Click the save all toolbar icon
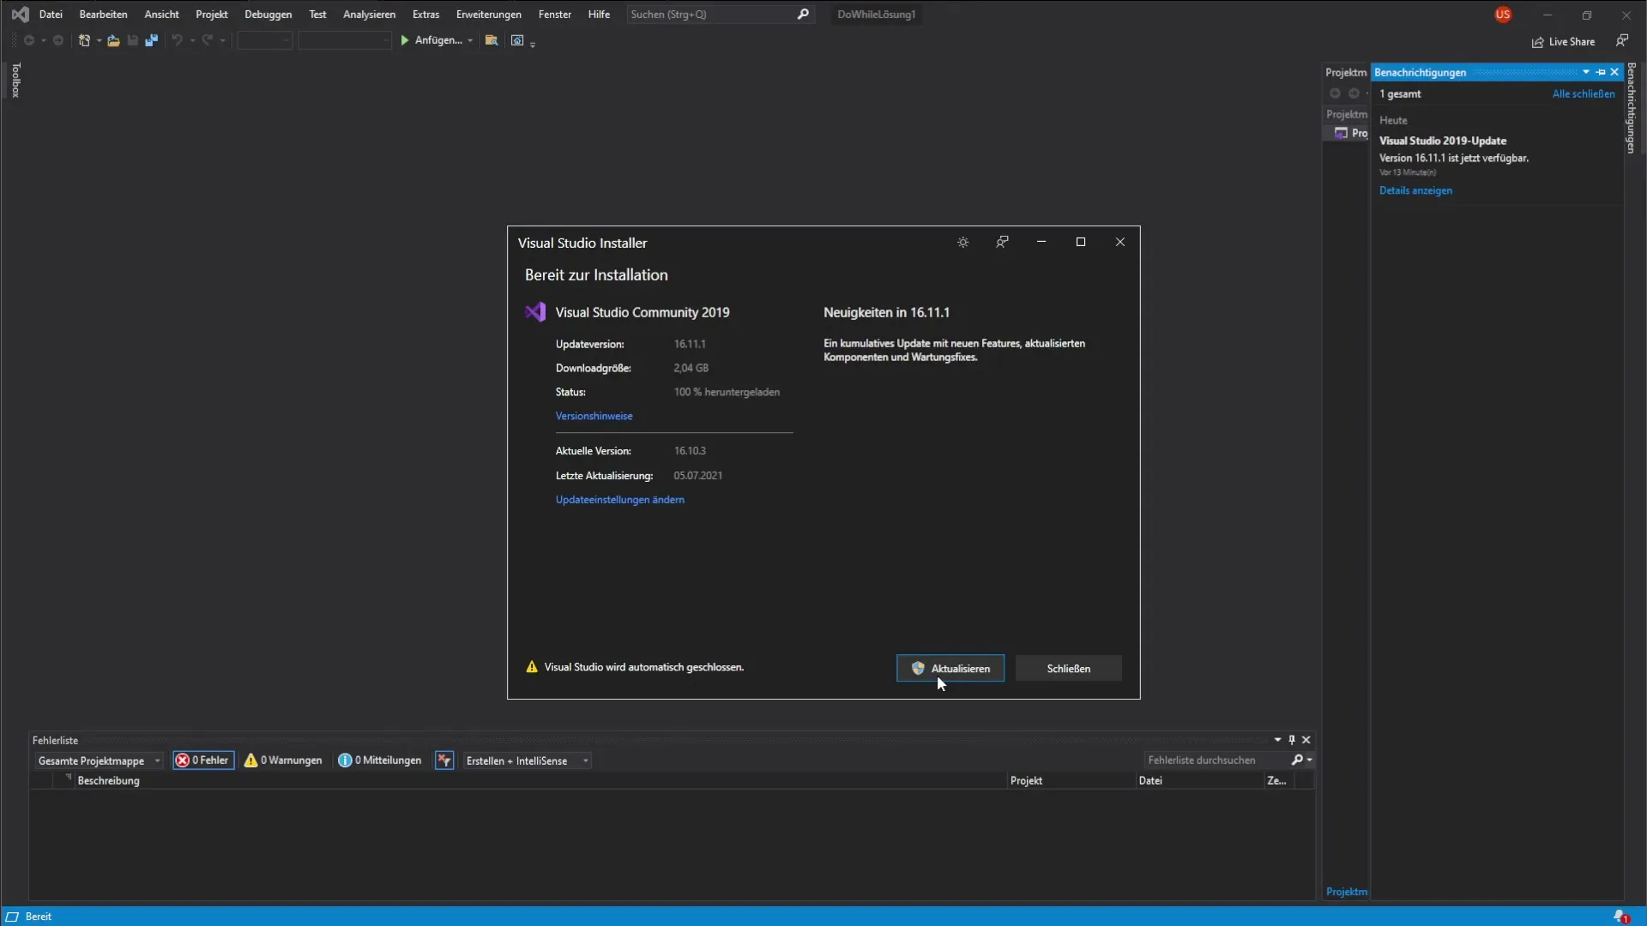Image resolution: width=1647 pixels, height=926 pixels. (152, 40)
